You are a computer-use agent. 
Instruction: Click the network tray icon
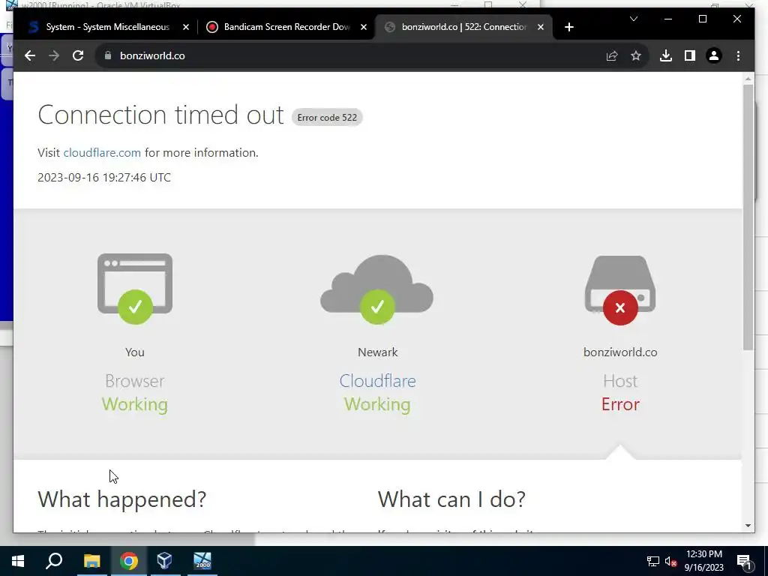coord(653,561)
